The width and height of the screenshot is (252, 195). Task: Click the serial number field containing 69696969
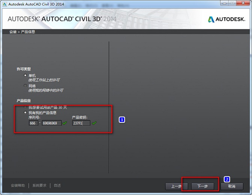tap(51, 123)
